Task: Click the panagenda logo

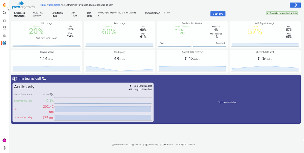Action: pos(23,5)
